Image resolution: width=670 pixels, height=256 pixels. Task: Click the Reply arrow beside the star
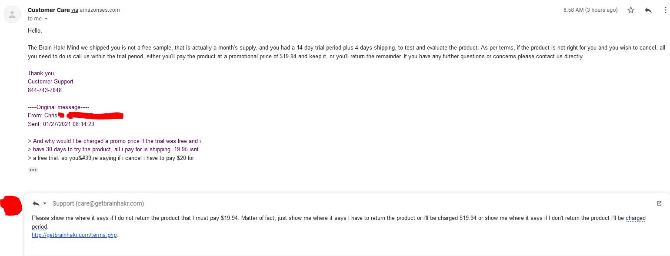[648, 10]
